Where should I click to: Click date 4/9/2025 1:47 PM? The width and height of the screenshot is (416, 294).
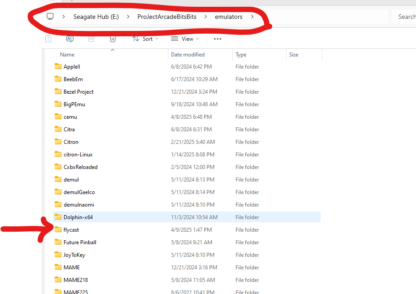point(192,230)
